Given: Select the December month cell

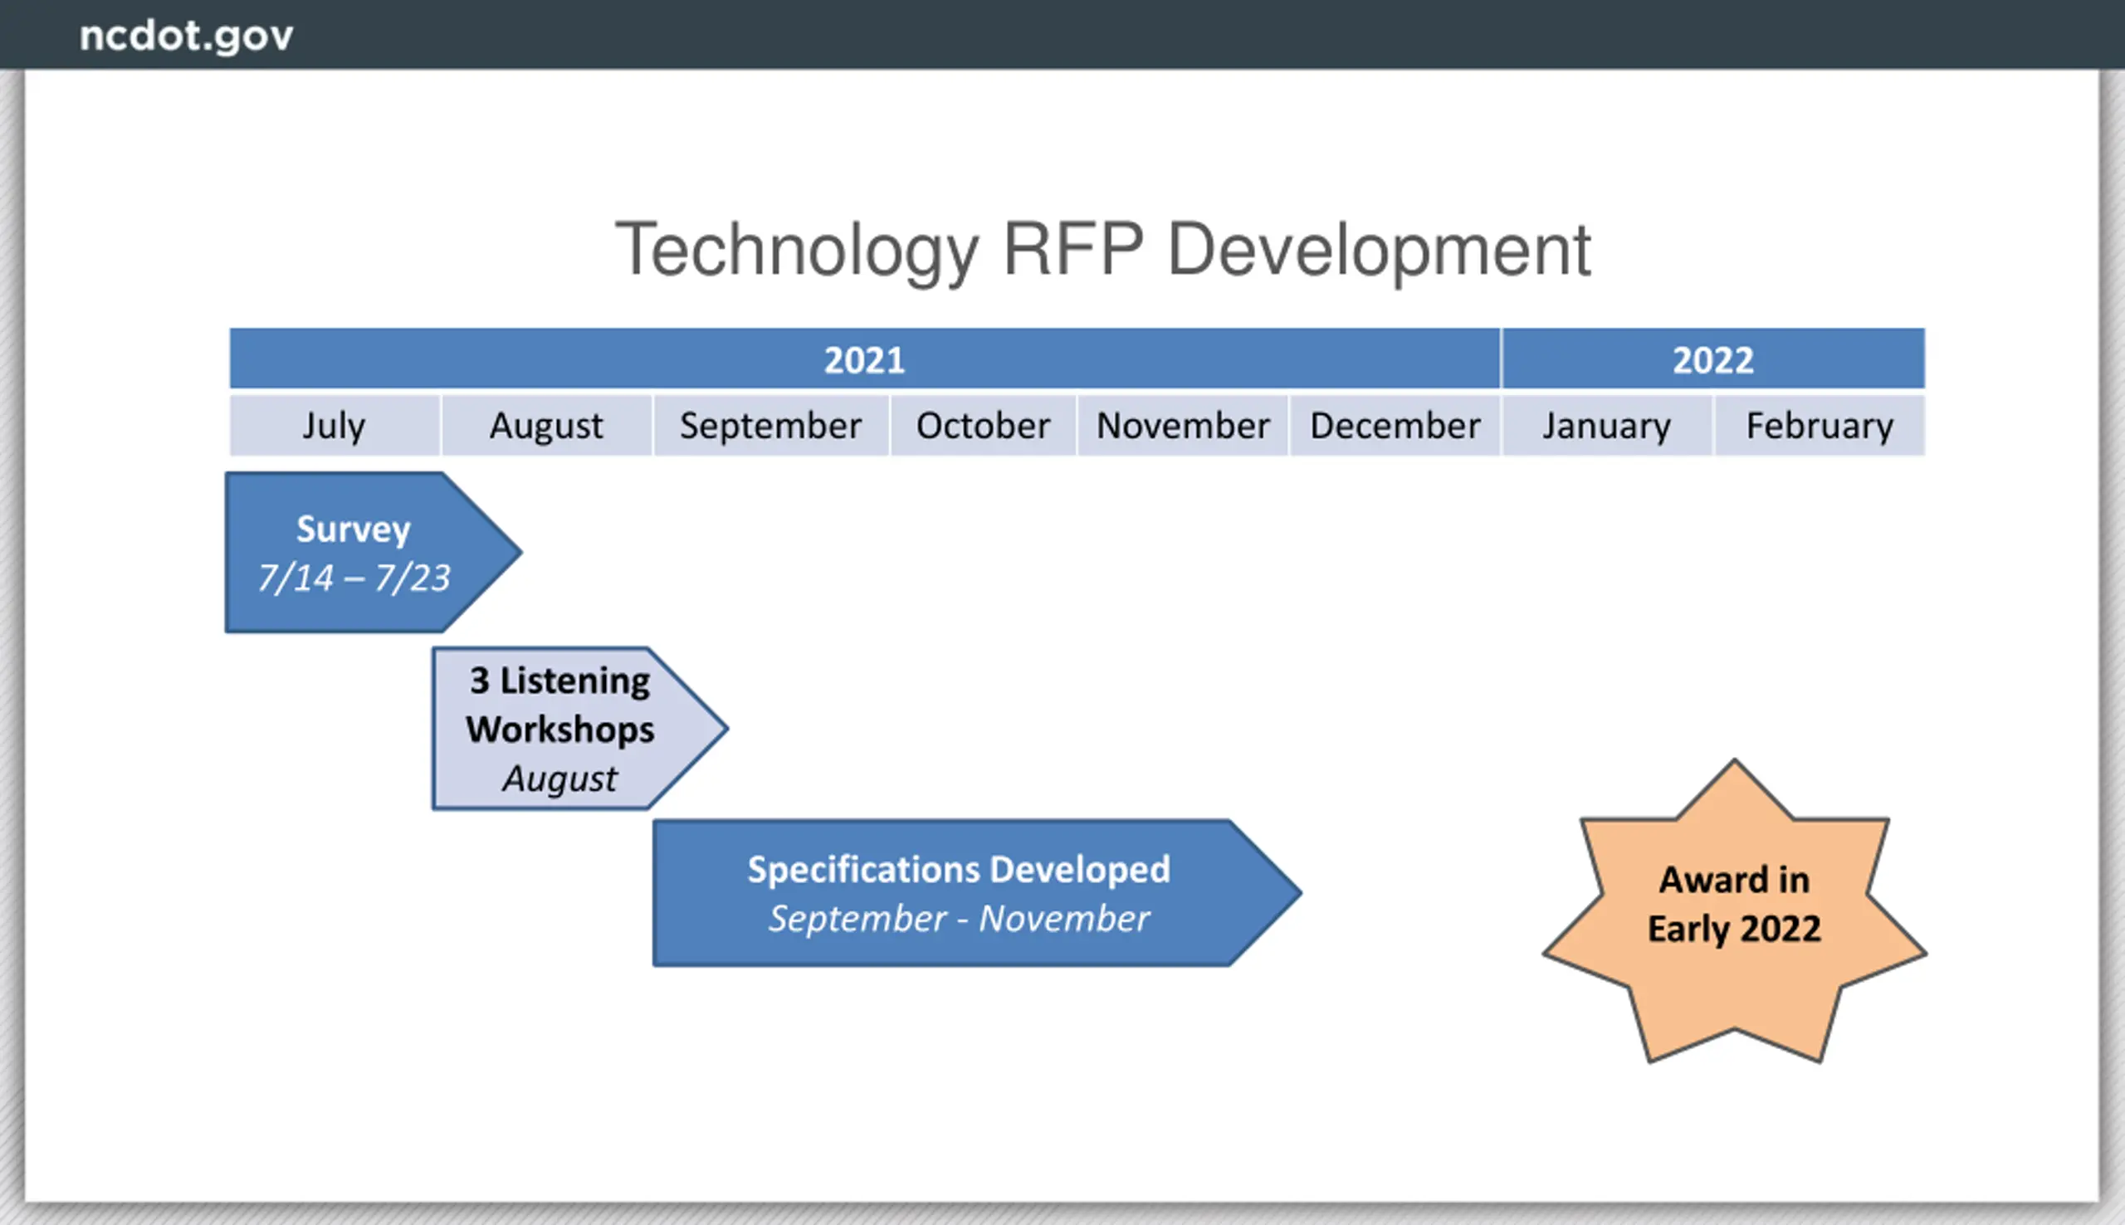Looking at the screenshot, I should [1395, 426].
